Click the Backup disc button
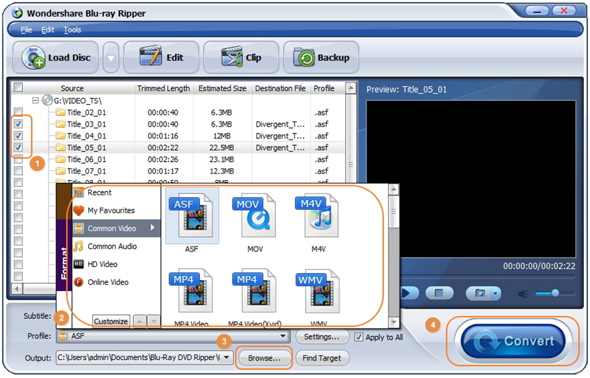The image size is (590, 378). [x=321, y=58]
